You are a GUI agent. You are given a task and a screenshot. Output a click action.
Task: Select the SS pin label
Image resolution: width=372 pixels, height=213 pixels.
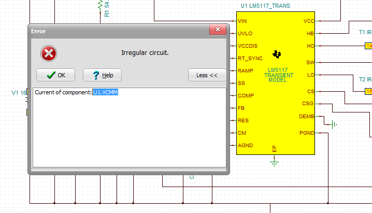(x=241, y=83)
